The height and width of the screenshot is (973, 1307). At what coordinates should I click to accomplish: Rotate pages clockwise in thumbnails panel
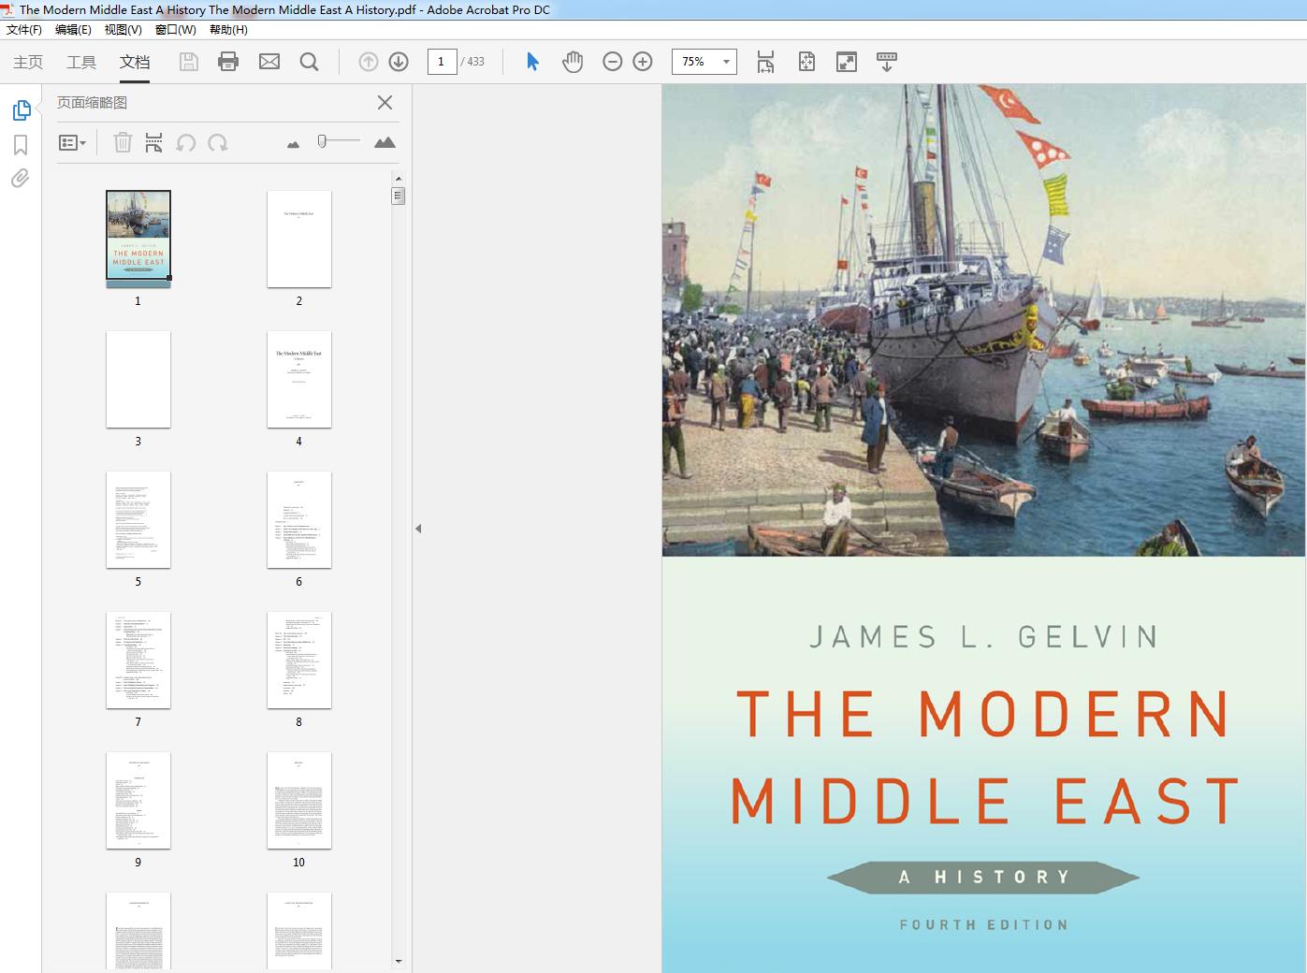tap(218, 143)
